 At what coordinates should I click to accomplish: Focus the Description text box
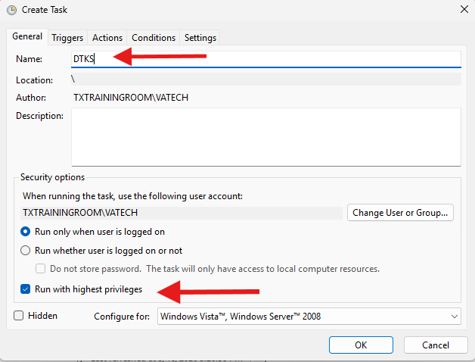point(265,136)
